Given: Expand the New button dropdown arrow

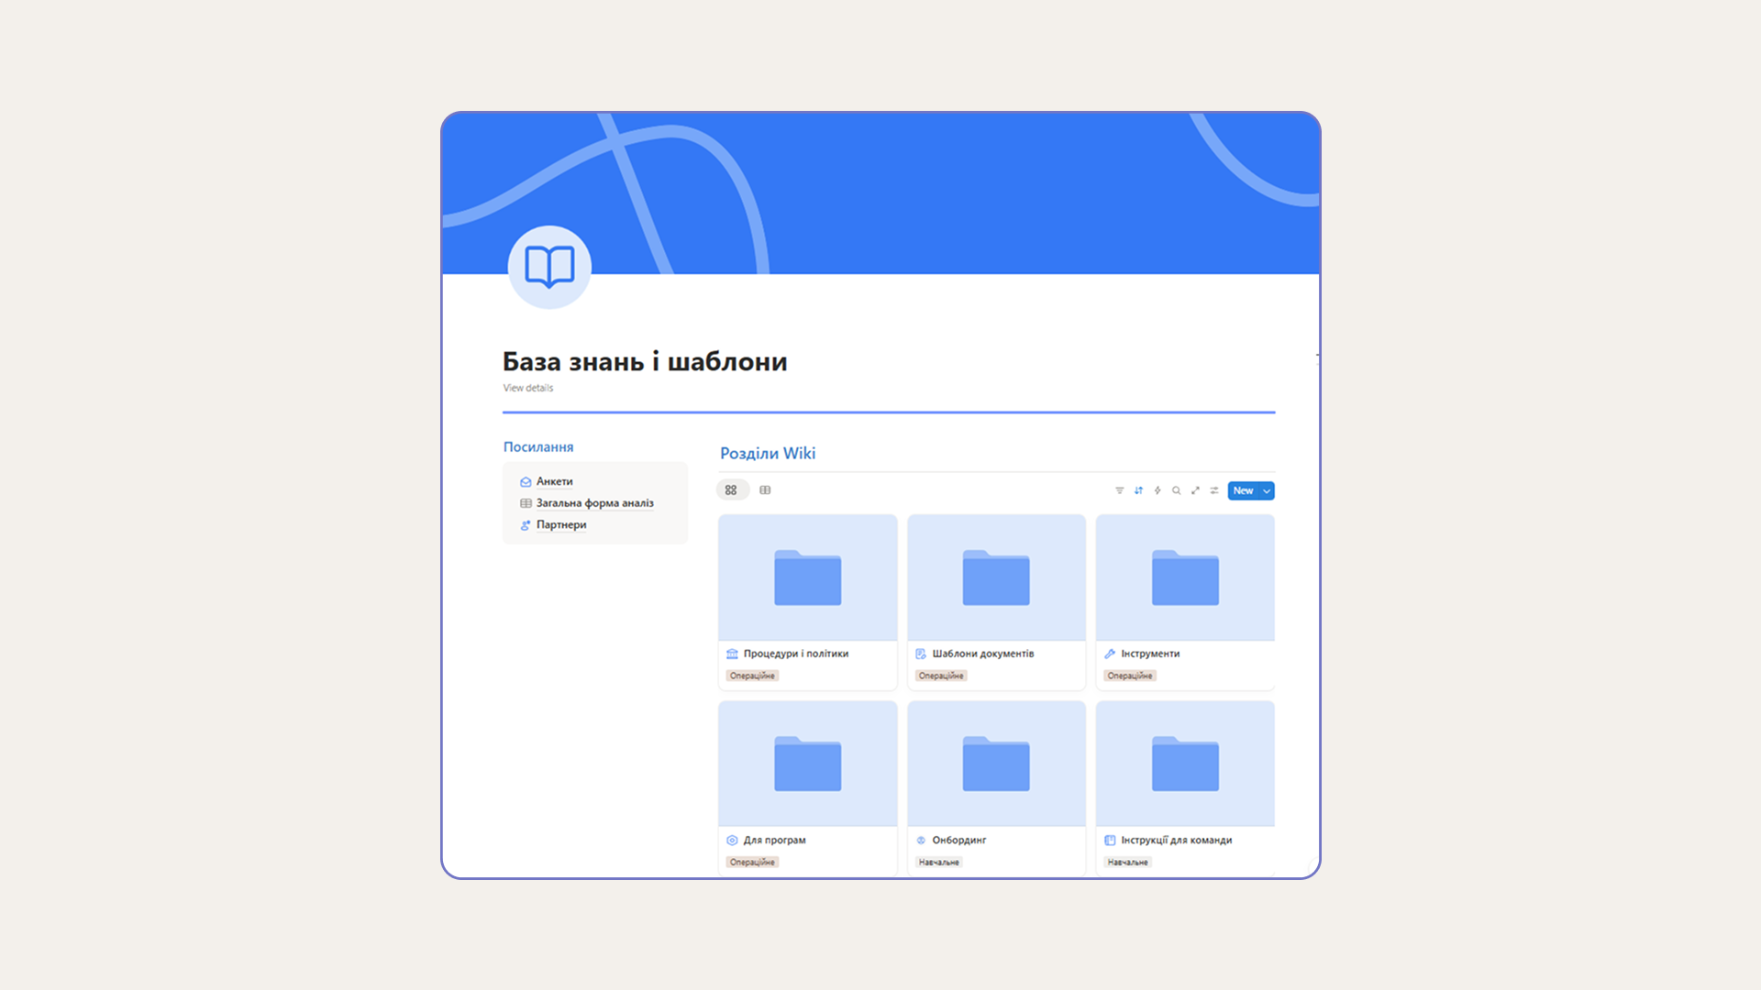Looking at the screenshot, I should coord(1267,491).
